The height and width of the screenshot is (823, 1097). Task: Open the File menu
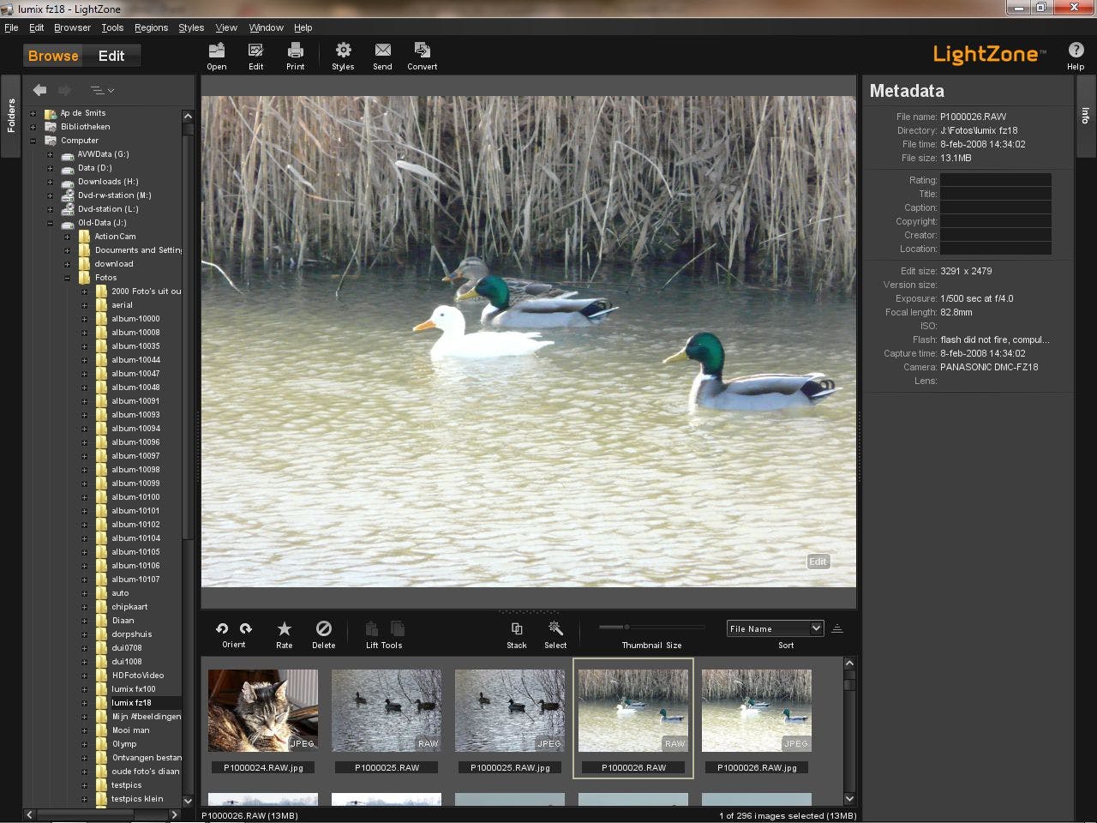click(11, 27)
